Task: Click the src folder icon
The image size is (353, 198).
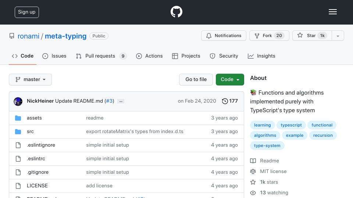Action: click(x=18, y=132)
